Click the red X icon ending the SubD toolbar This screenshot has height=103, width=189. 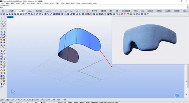147,14
